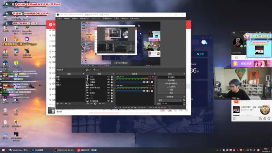Remove selected scene with minus icon
The image size is (272, 153).
tap(62, 104)
